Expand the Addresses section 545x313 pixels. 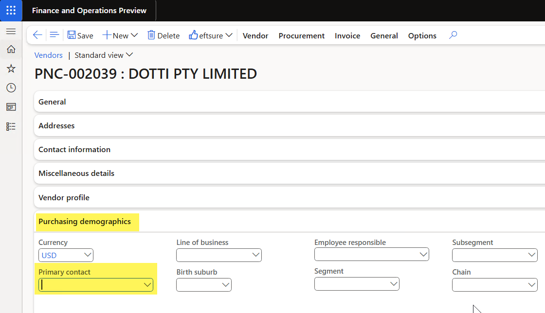(x=290, y=125)
